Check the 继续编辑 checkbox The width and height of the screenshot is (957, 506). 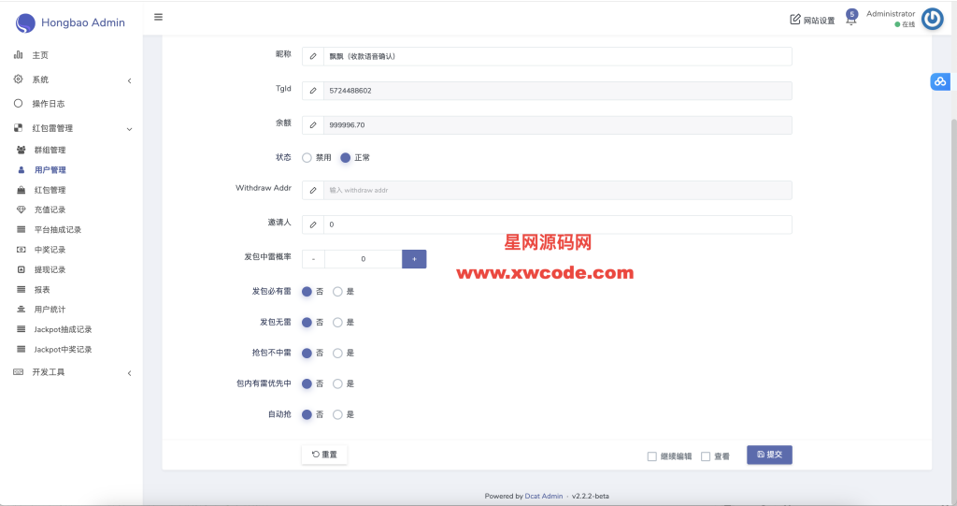point(652,456)
